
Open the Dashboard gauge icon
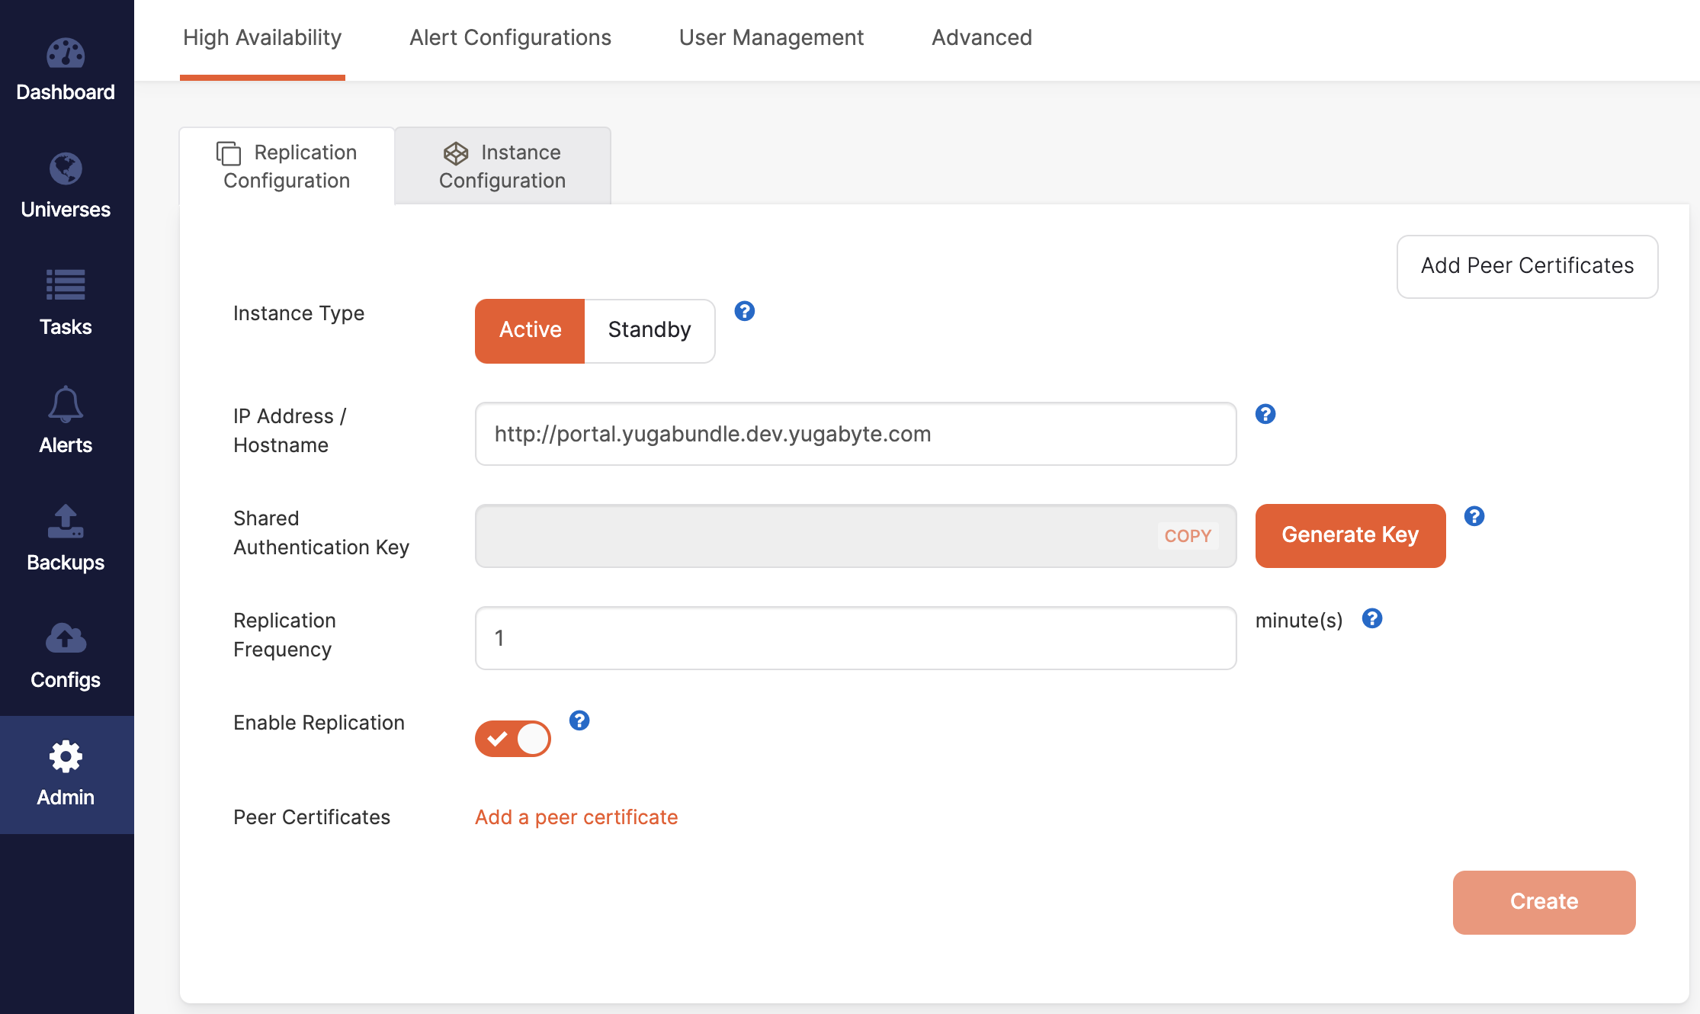coord(66,53)
